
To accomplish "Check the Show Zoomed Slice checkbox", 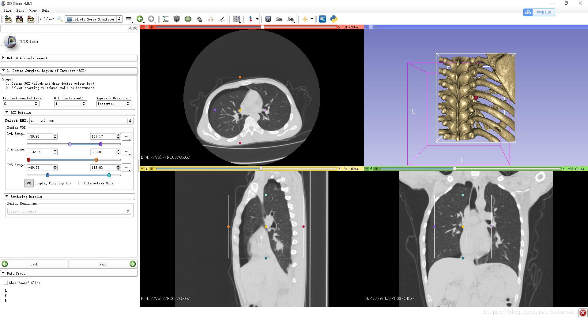I will [6, 283].
